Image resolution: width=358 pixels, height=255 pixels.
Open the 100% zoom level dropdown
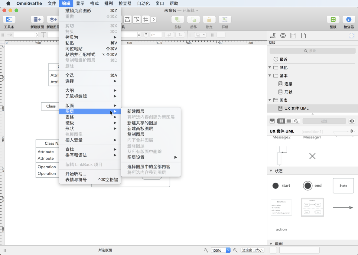[x=228, y=250]
